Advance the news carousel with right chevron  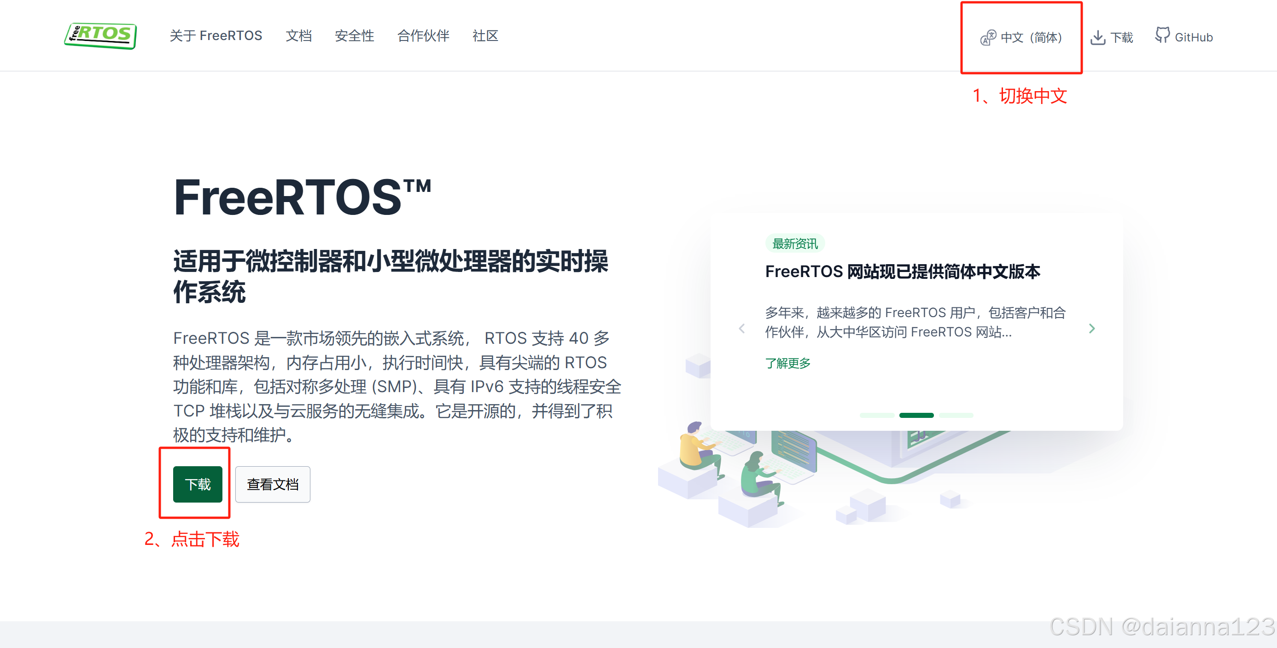1092,328
